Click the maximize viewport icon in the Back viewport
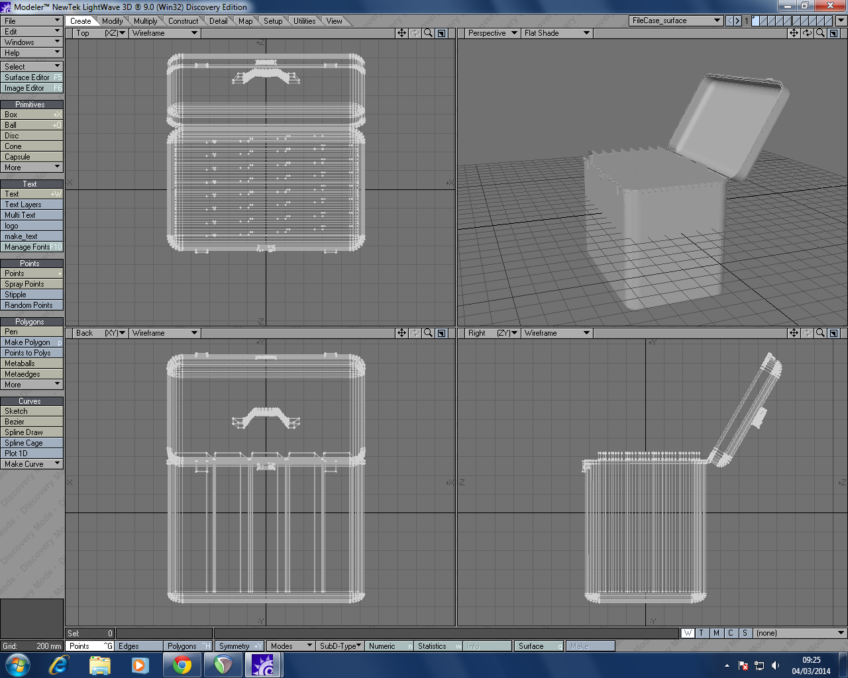Screen dimensions: 848x678 click(441, 333)
